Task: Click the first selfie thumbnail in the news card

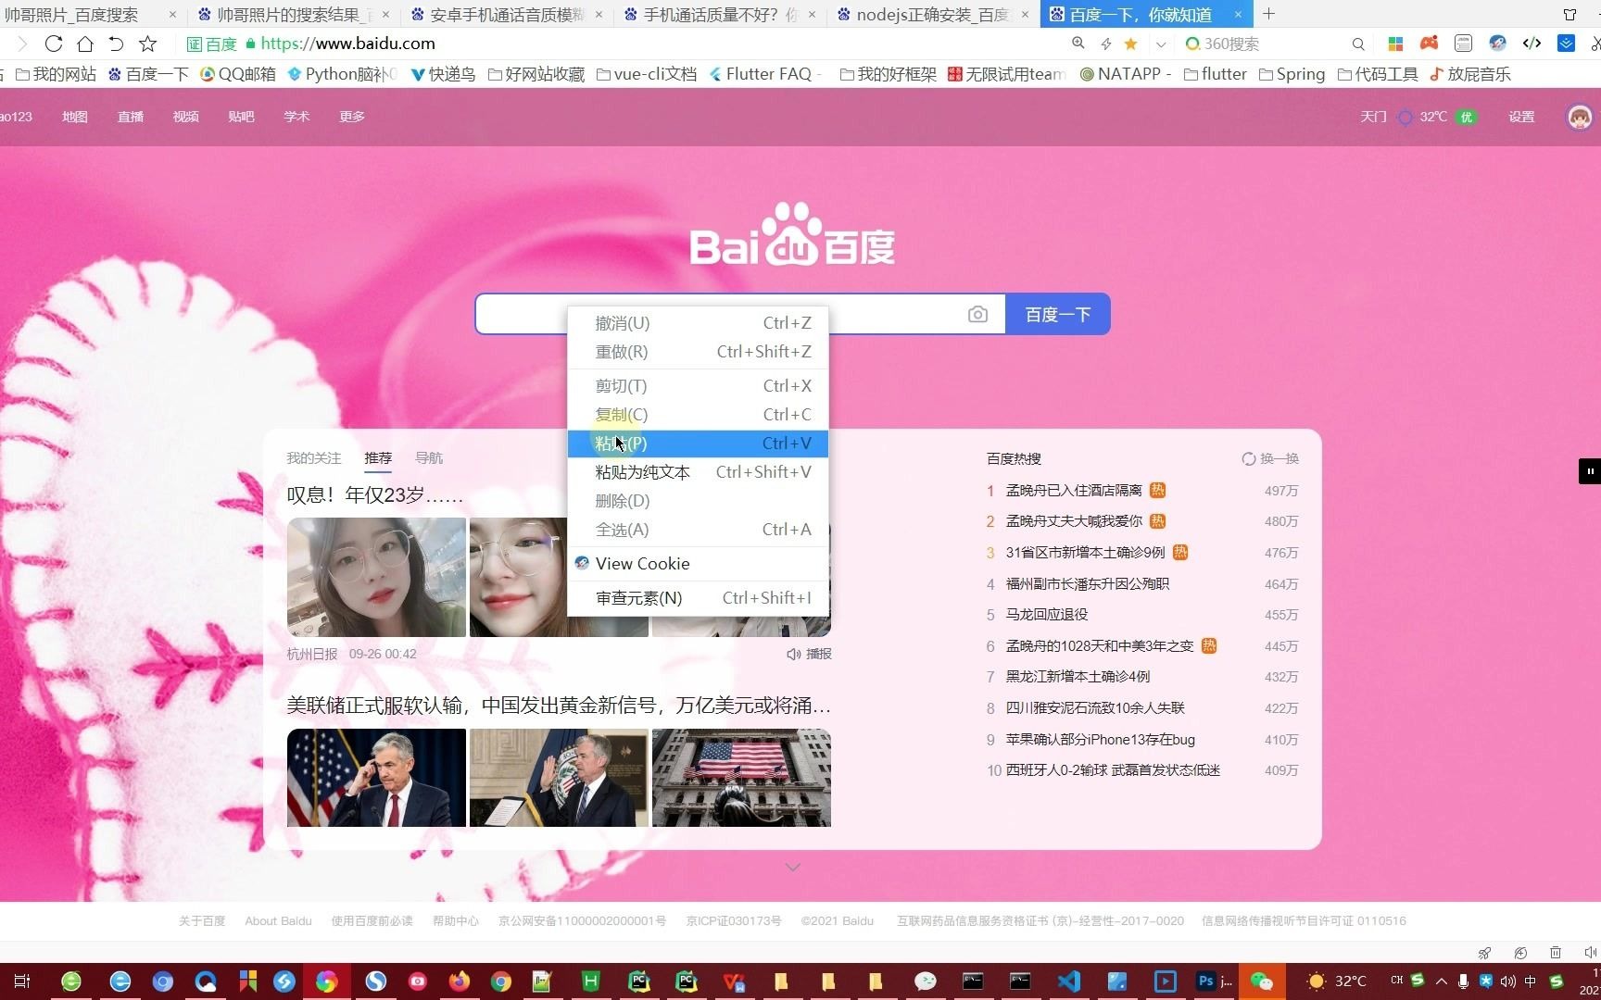Action: [376, 577]
